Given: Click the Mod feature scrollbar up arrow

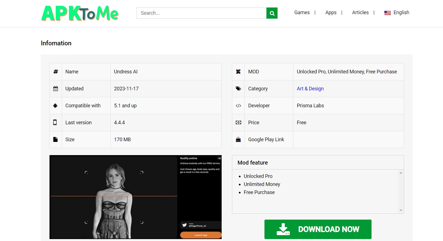Looking at the screenshot, I should [x=401, y=173].
